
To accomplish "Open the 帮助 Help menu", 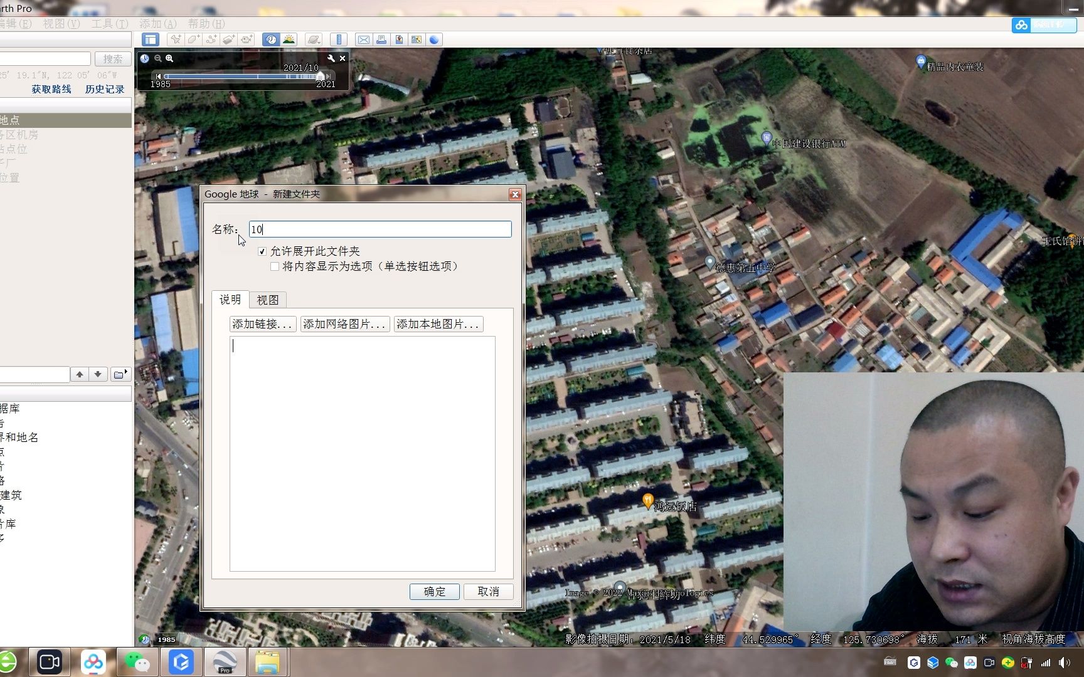I will click(206, 24).
